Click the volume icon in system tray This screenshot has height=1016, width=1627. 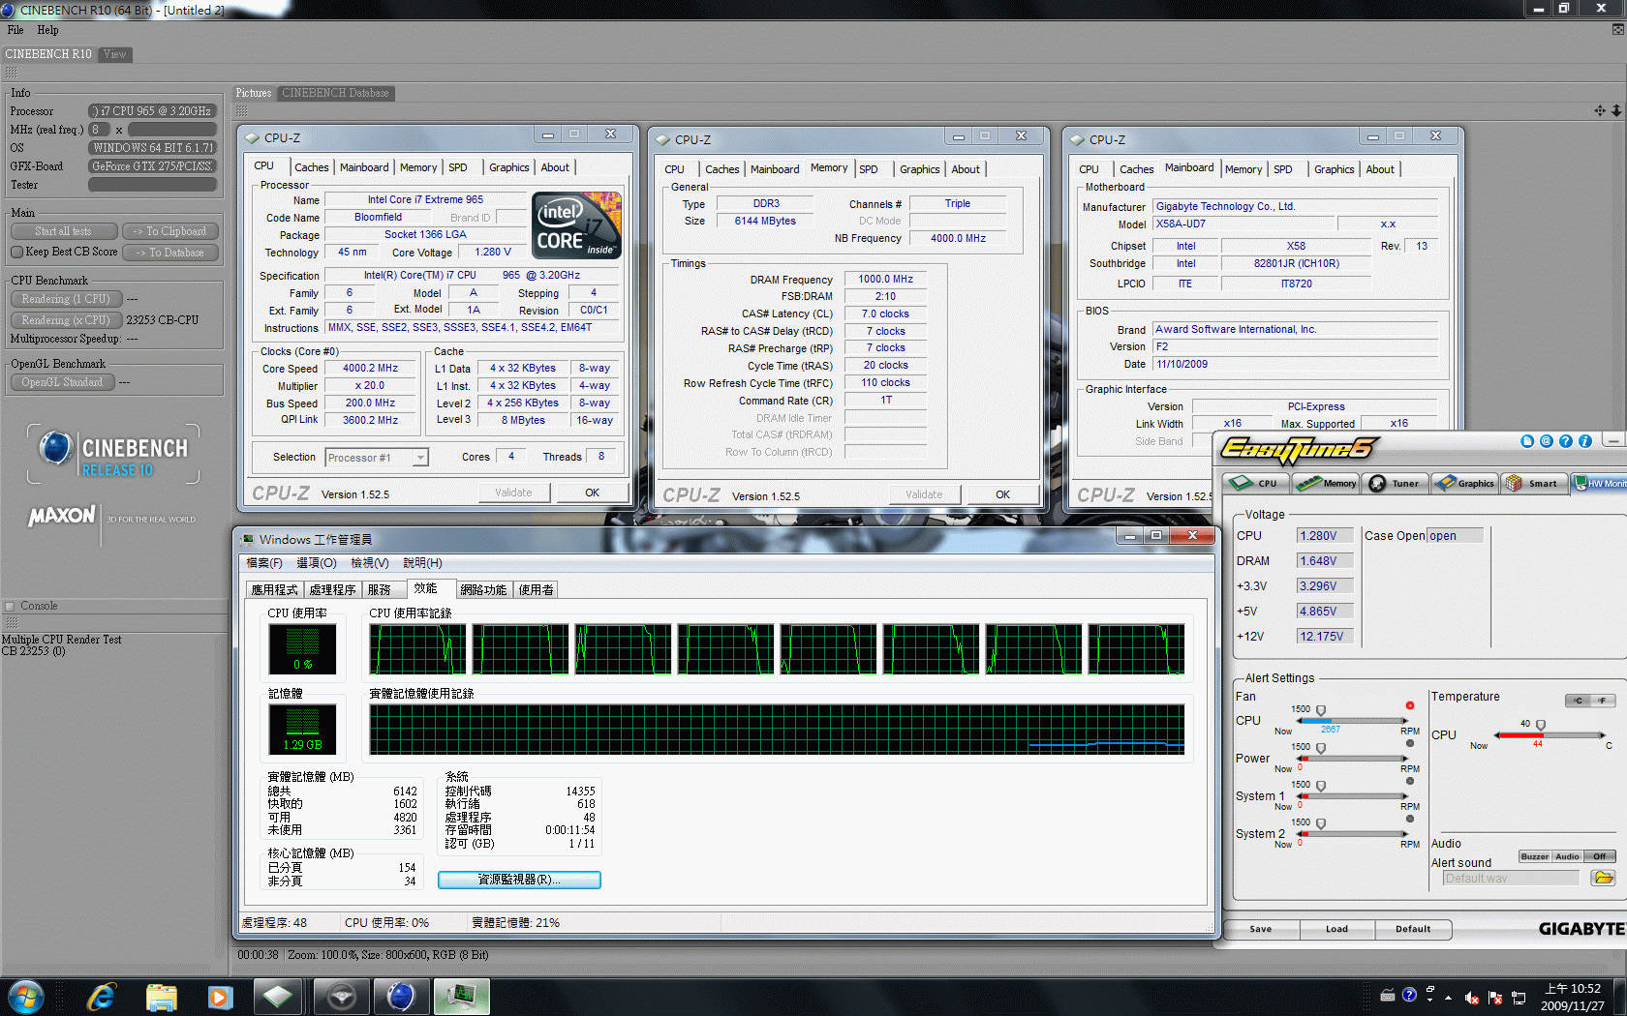pyautogui.click(x=1471, y=998)
